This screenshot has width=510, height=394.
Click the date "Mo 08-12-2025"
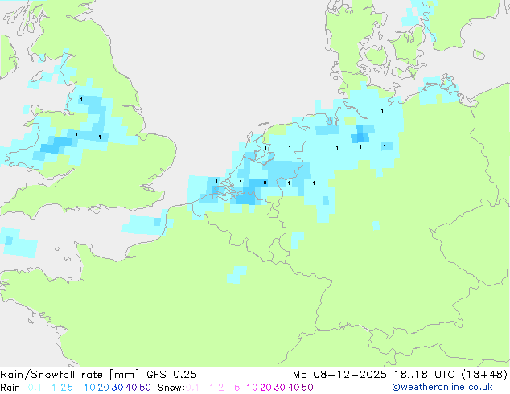339,375
